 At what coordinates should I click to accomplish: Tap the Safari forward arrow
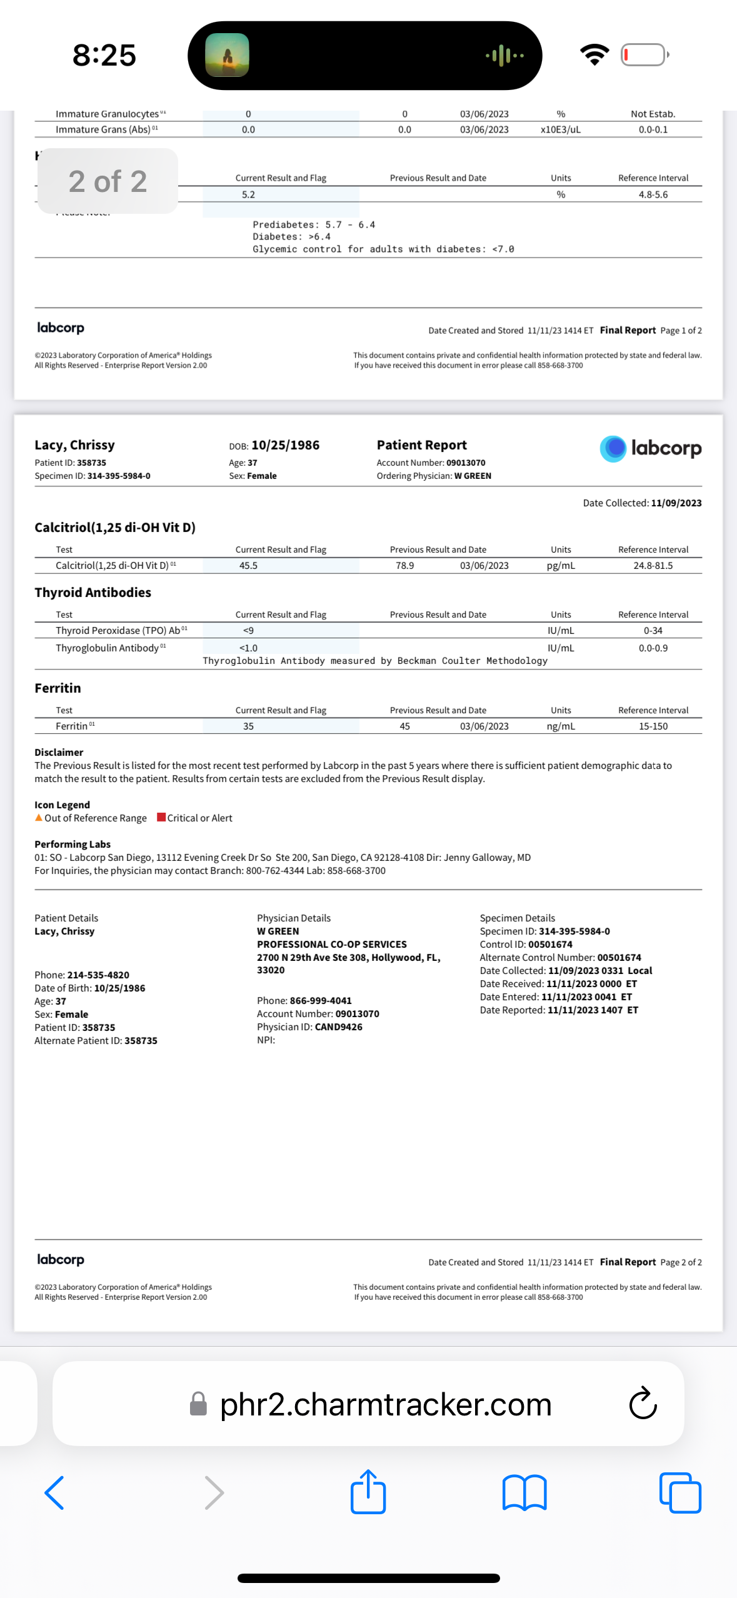[214, 1492]
